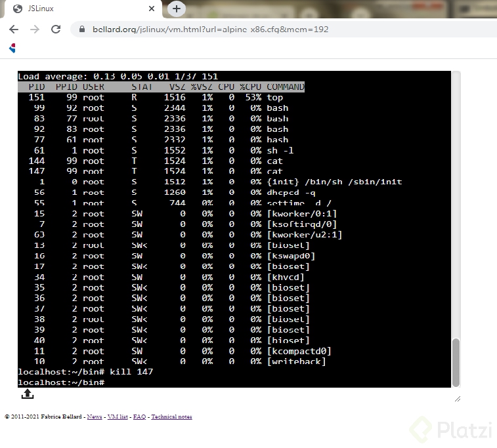Click the terminal resize handle icon
This screenshot has height=448, width=497.
(458, 399)
